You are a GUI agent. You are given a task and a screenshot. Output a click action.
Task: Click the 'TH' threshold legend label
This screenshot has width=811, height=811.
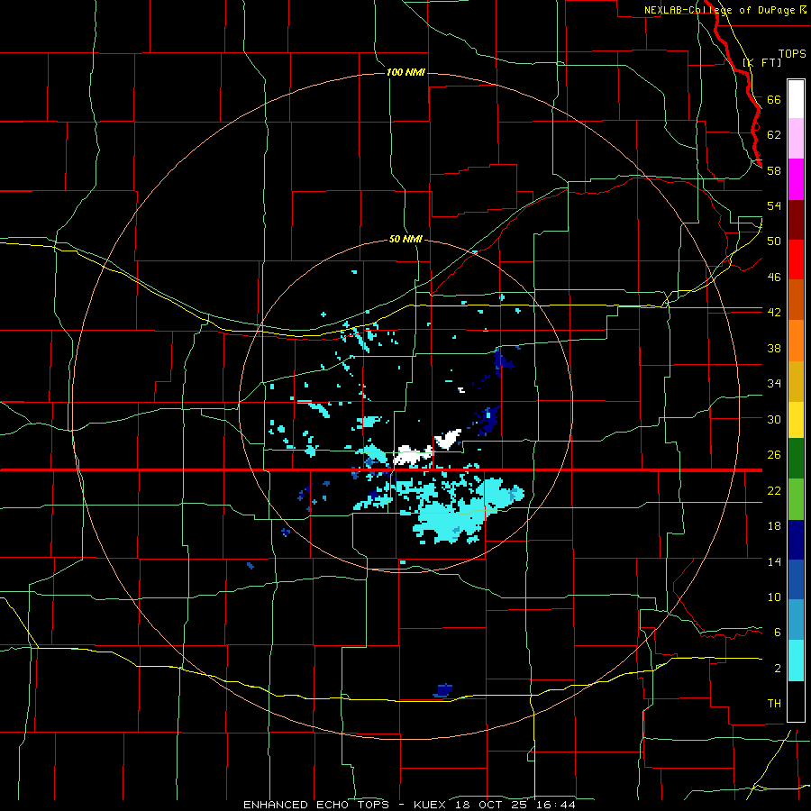click(x=774, y=703)
